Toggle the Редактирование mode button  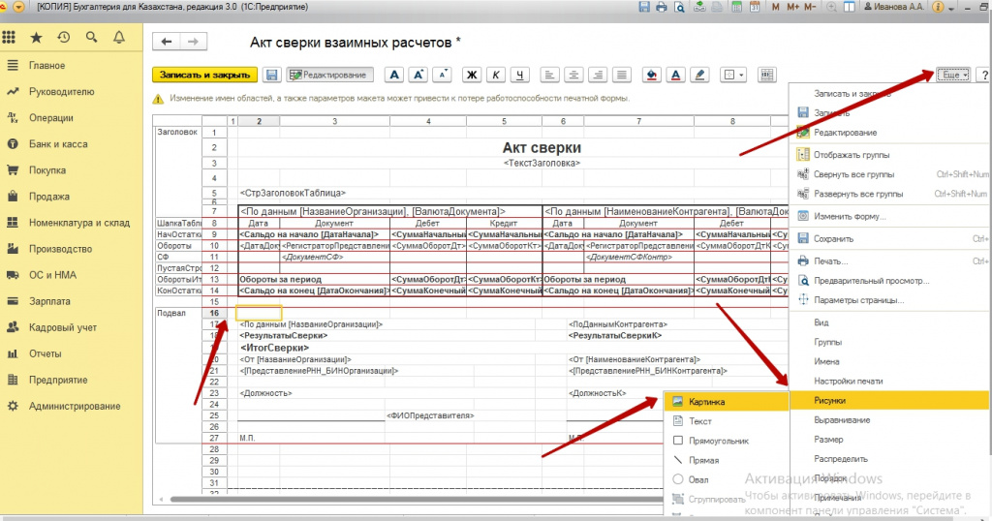[x=329, y=75]
